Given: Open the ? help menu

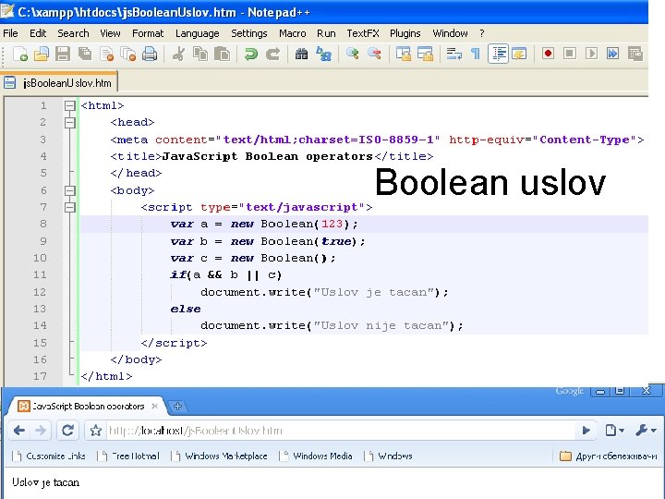Looking at the screenshot, I should coord(482,33).
